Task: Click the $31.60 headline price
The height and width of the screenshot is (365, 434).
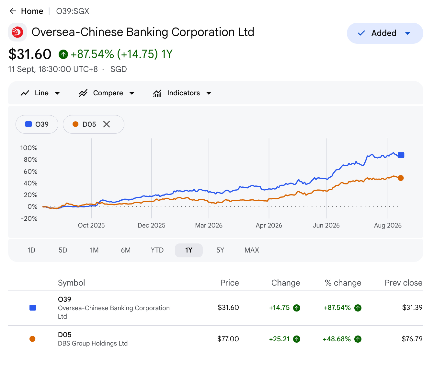Action: (x=30, y=54)
